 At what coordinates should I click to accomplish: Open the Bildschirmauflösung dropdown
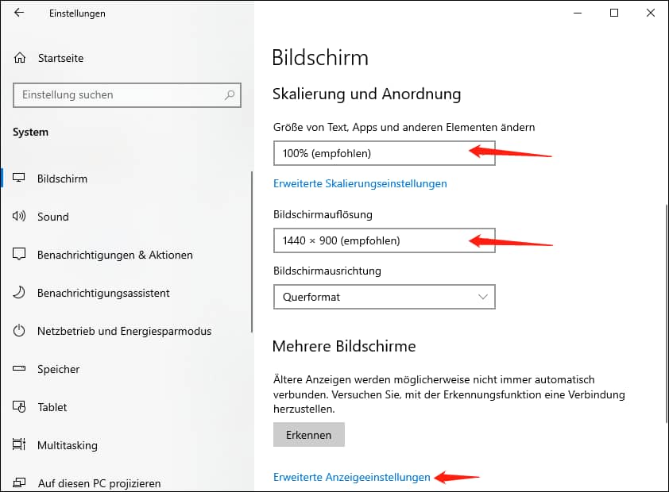pyautogui.click(x=385, y=240)
